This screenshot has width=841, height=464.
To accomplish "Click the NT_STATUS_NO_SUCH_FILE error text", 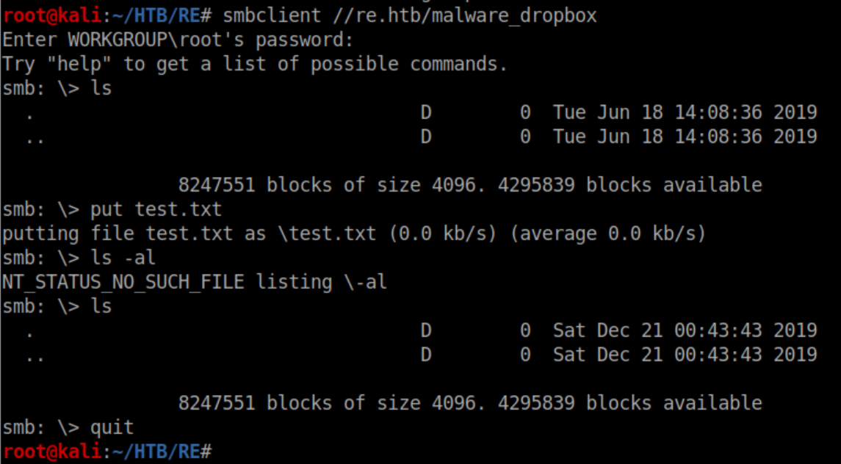I will (123, 282).
